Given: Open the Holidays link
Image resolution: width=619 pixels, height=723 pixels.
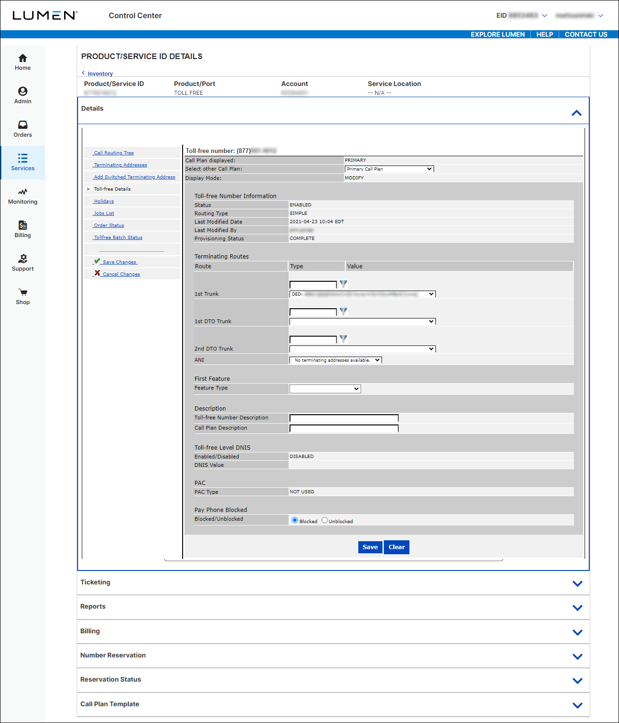Looking at the screenshot, I should (104, 201).
